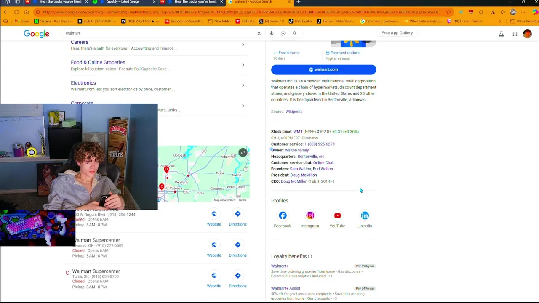This screenshot has height=303, width=539.
Task: Open the TikFinity bookmark
Action: pos(245,21)
